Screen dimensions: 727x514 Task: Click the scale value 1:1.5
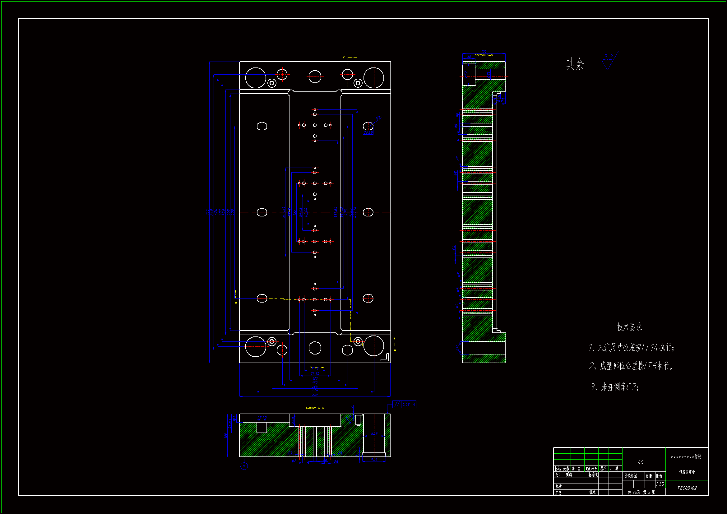[x=660, y=484]
